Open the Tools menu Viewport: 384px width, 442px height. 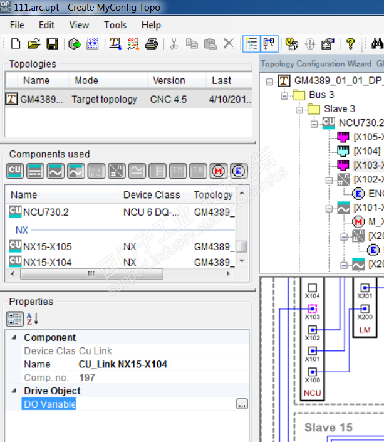[115, 25]
